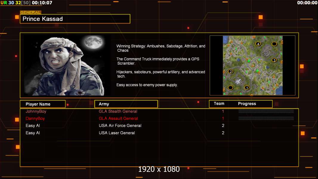Click 'Easy access to enemy power supply' text
318x179 pixels.
point(147,85)
